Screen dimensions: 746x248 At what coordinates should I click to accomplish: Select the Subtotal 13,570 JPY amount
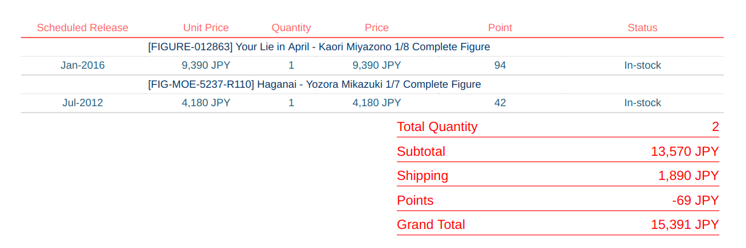[x=684, y=151]
